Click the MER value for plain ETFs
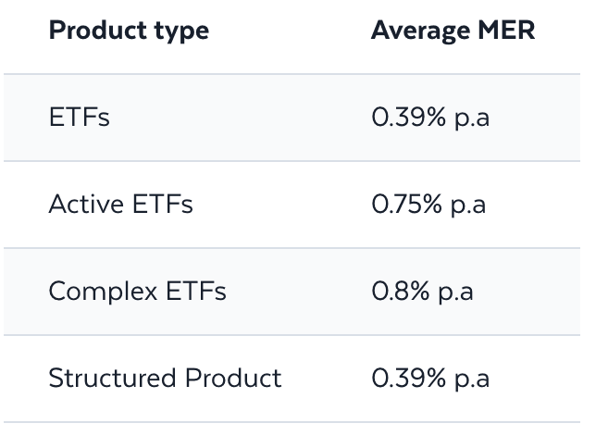The image size is (596, 448). tap(430, 118)
